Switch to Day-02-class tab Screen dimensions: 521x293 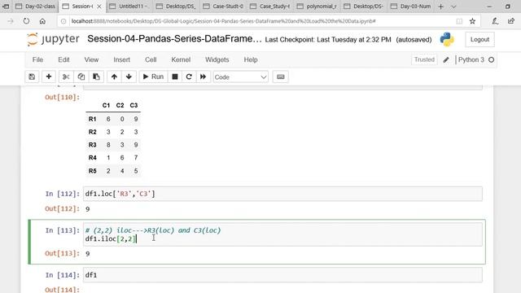(x=36, y=7)
